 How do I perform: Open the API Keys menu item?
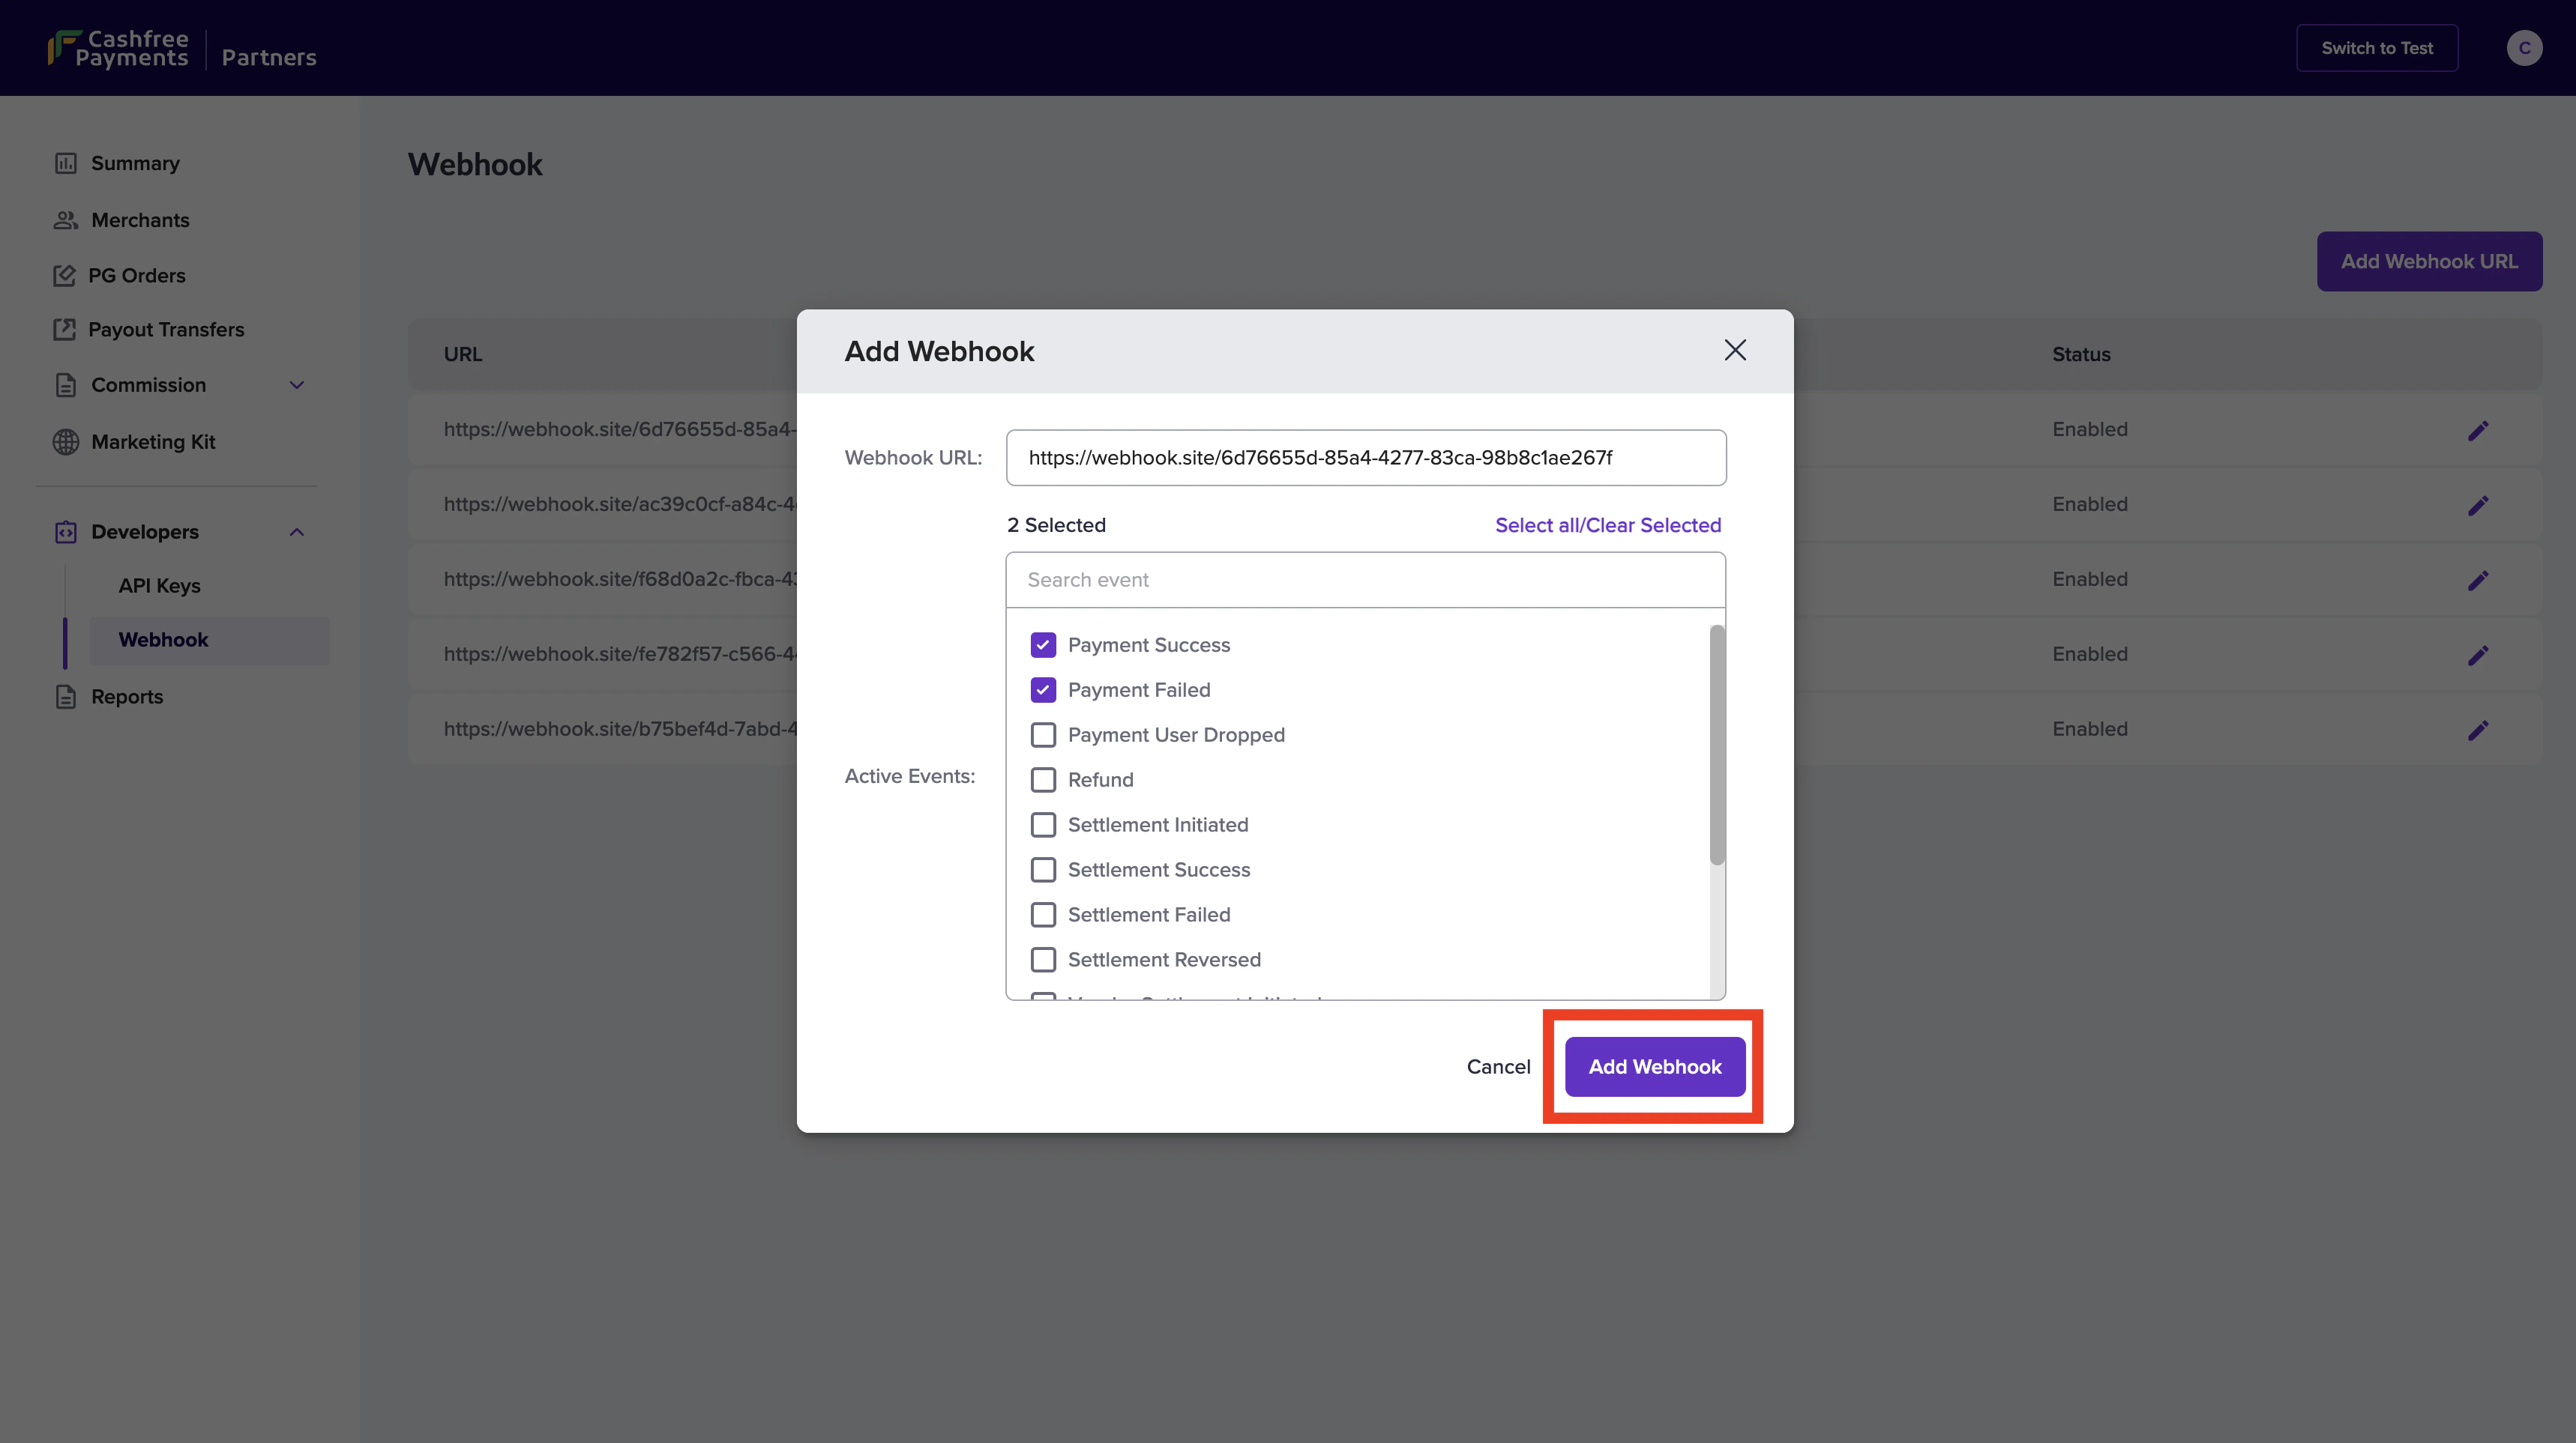(x=160, y=586)
